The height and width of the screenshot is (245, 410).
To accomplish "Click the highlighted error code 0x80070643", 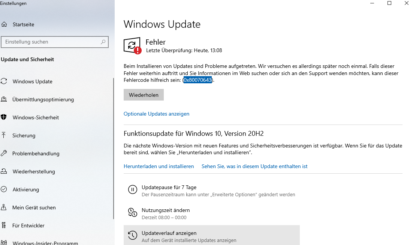I will [x=198, y=80].
